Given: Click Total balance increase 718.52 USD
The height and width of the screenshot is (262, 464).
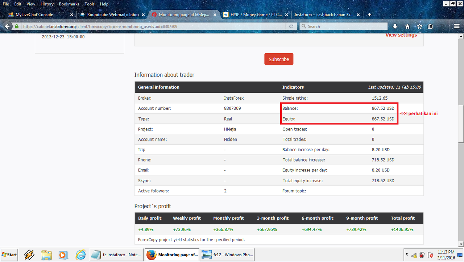Looking at the screenshot, I should pos(383,160).
